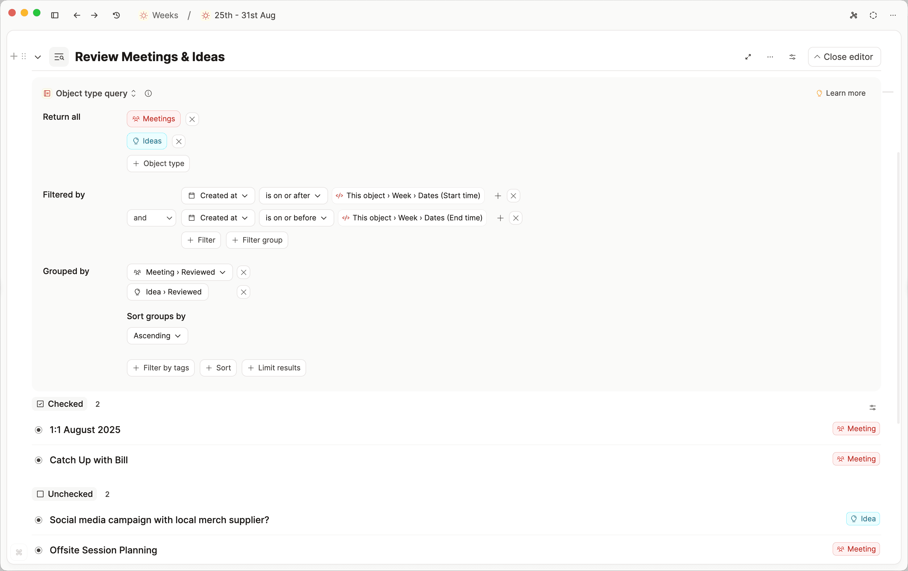The width and height of the screenshot is (908, 571).
Task: Open the Ascending sort order dropdown
Action: click(157, 336)
